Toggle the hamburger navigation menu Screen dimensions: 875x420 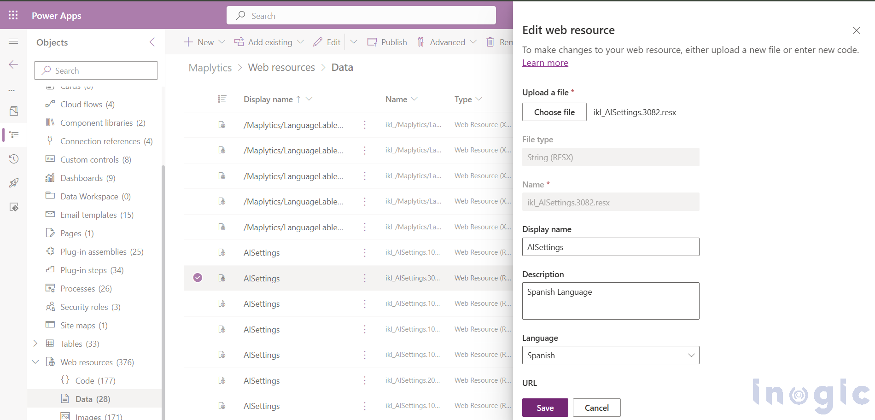click(x=13, y=41)
